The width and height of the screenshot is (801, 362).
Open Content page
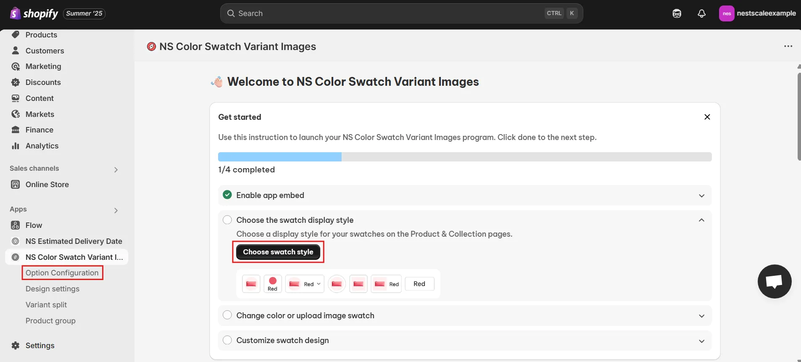click(40, 98)
